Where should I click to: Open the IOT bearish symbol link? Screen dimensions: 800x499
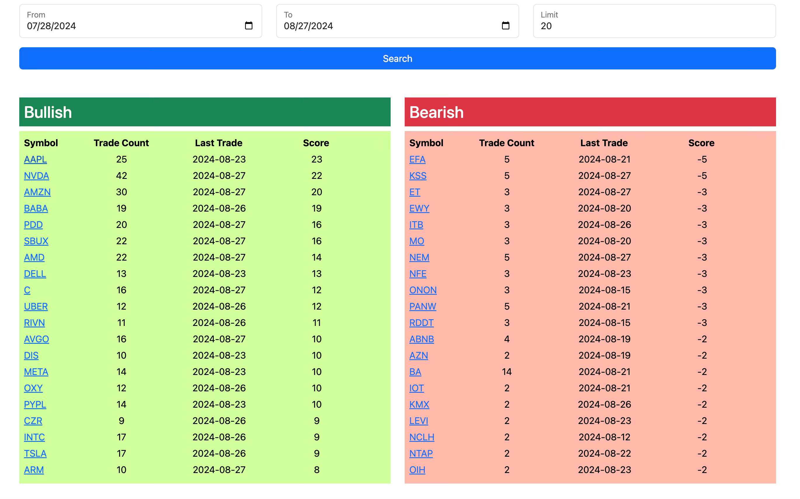click(417, 388)
